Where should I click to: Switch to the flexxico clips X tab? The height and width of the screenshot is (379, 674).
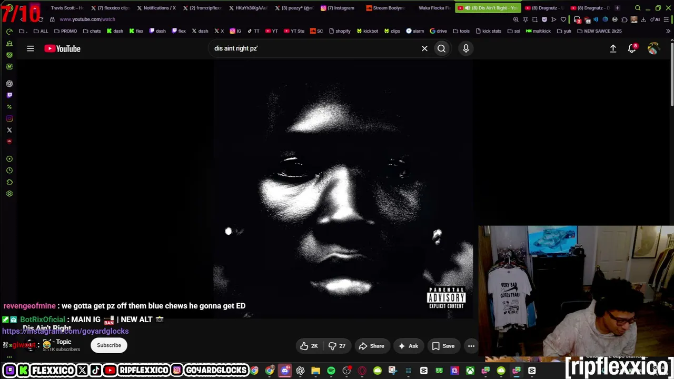110,8
